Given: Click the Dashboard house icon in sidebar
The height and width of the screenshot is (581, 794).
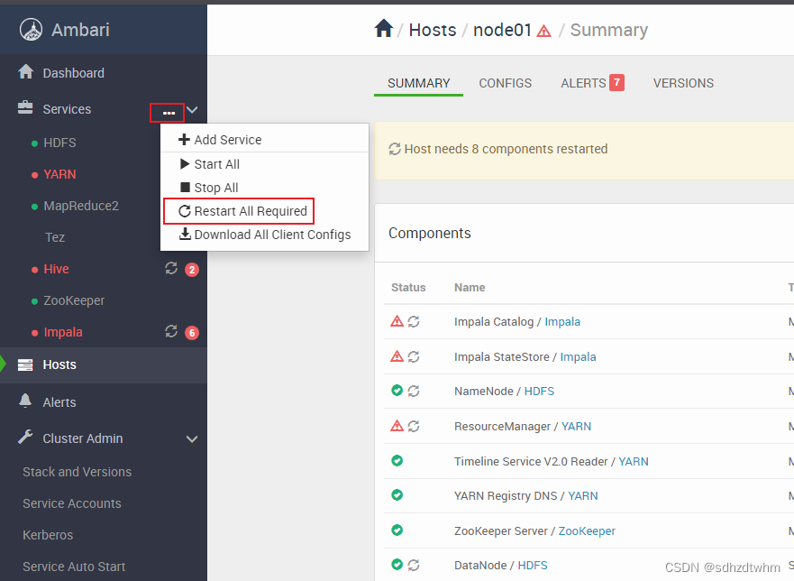Looking at the screenshot, I should [x=25, y=72].
